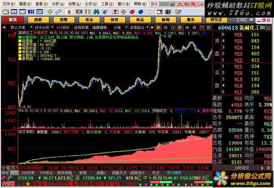Click the yellow diamond toolbar icon
The height and width of the screenshot is (188, 274).
(123, 12)
